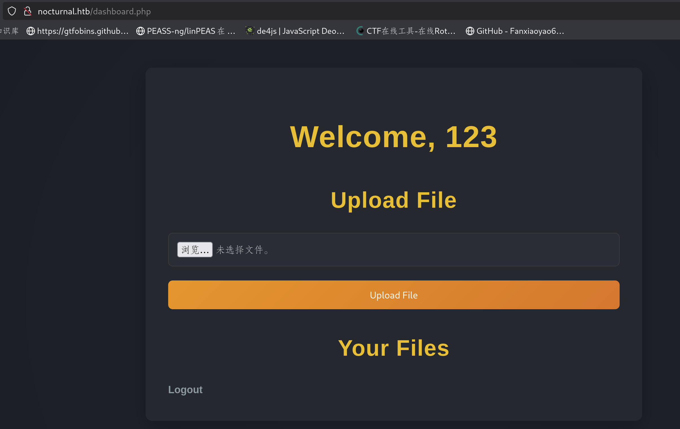
Task: Open the https://gtfobins.github bookmark label
Action: pyautogui.click(x=82, y=31)
